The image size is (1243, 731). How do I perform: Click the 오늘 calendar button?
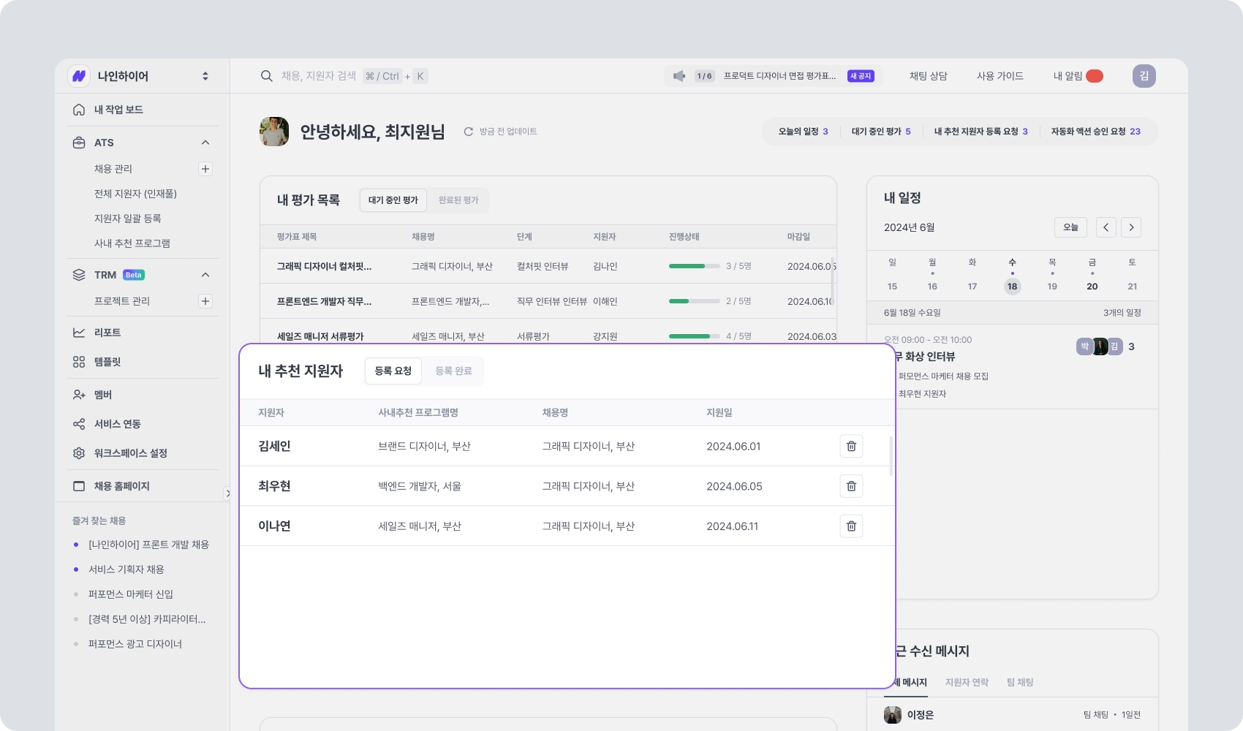pyautogui.click(x=1070, y=227)
